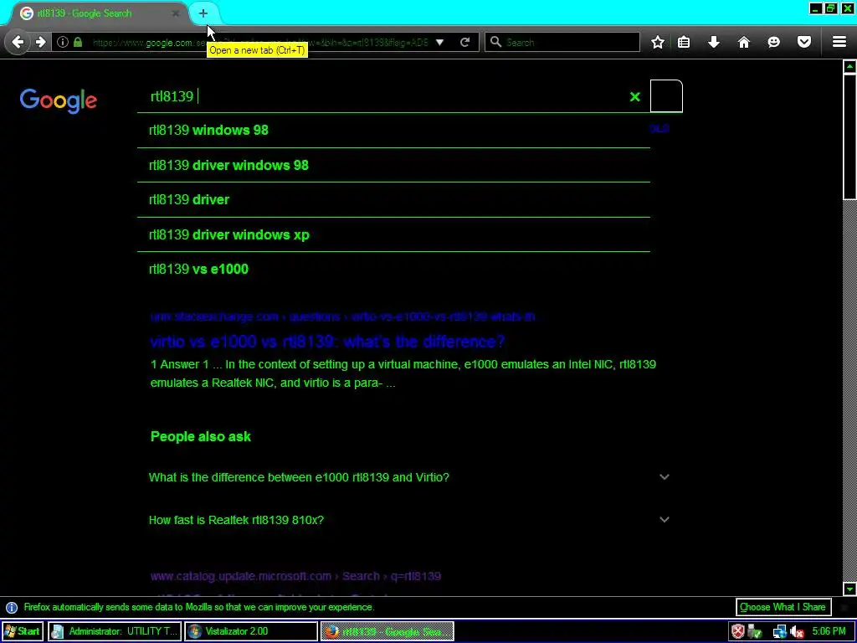Viewport: 857px width, 643px height.
Task: Click the Google search submit button
Action: point(666,95)
